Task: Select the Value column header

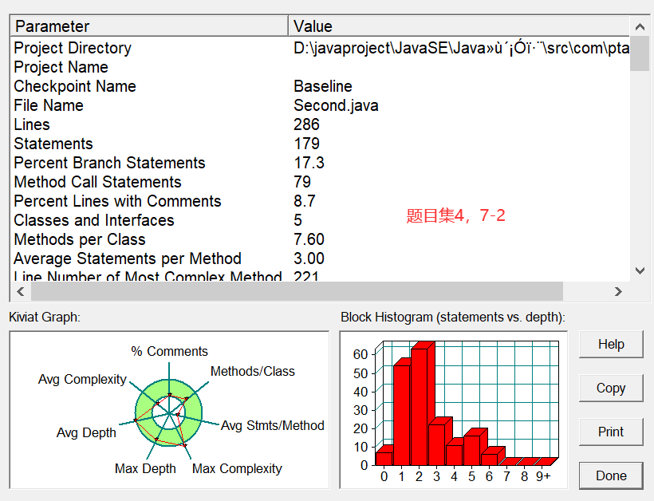Action: pos(459,26)
